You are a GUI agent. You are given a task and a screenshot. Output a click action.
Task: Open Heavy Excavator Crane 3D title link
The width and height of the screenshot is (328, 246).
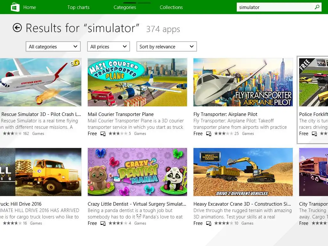(x=242, y=204)
